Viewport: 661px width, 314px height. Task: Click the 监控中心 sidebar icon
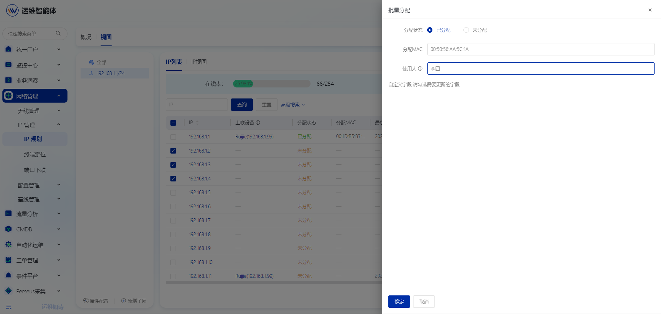(x=9, y=65)
